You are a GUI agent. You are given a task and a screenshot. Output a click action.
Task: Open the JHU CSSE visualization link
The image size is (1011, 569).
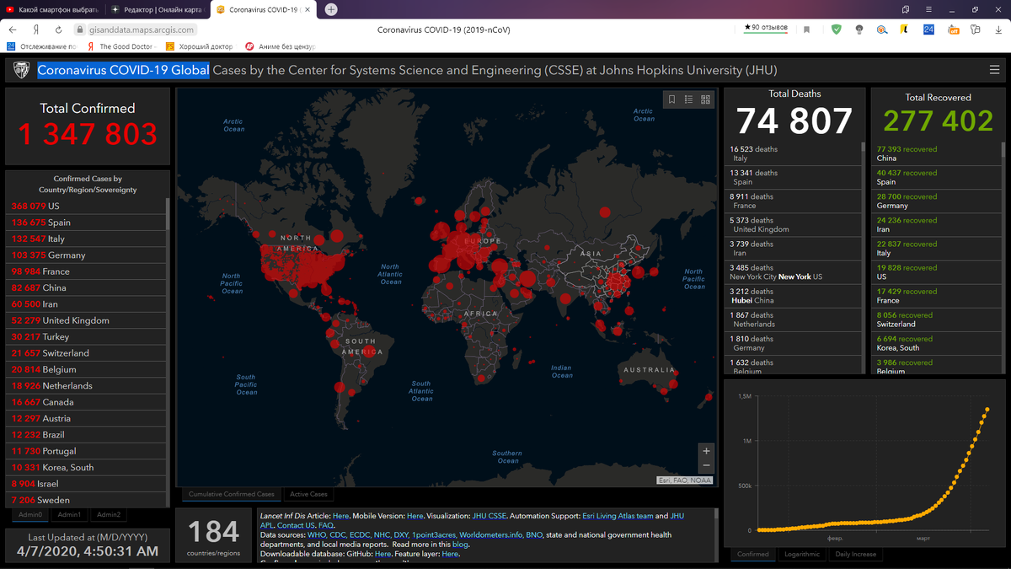[489, 516]
